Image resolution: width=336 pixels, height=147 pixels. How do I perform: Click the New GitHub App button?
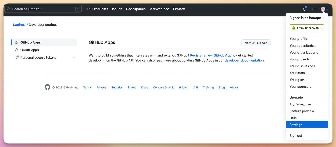256,43
